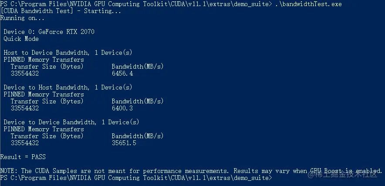Click the Host to Device Bandwidth heading
Viewport: 385px width, 186px height.
[68, 53]
